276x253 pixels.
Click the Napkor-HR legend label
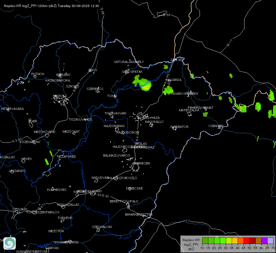(191, 240)
